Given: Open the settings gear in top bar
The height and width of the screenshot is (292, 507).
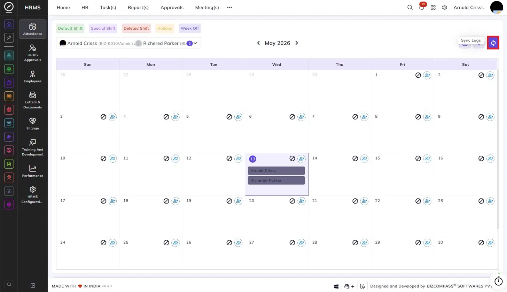Looking at the screenshot, I should (x=445, y=7).
